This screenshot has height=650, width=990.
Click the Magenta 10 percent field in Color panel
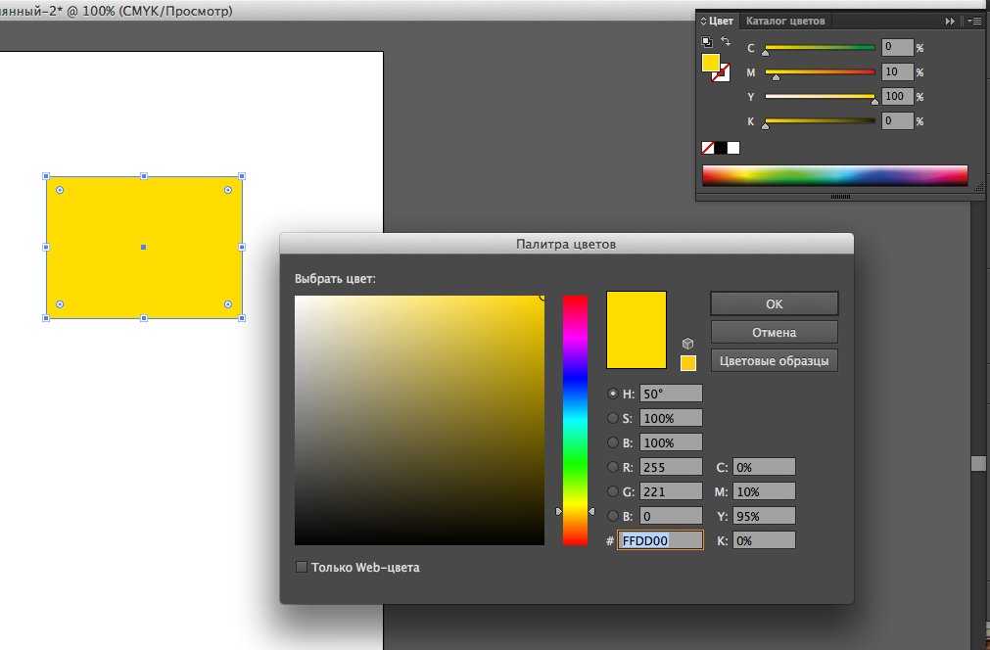pos(897,71)
